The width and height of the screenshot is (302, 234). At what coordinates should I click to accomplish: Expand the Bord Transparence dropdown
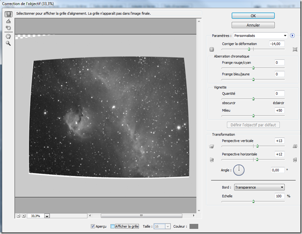coord(259,187)
